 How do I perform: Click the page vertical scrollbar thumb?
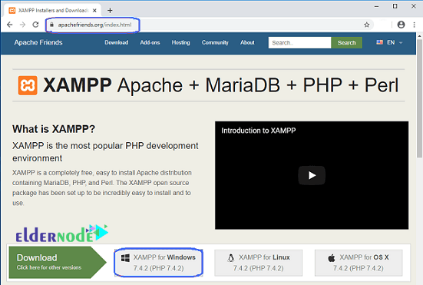pos(419,98)
